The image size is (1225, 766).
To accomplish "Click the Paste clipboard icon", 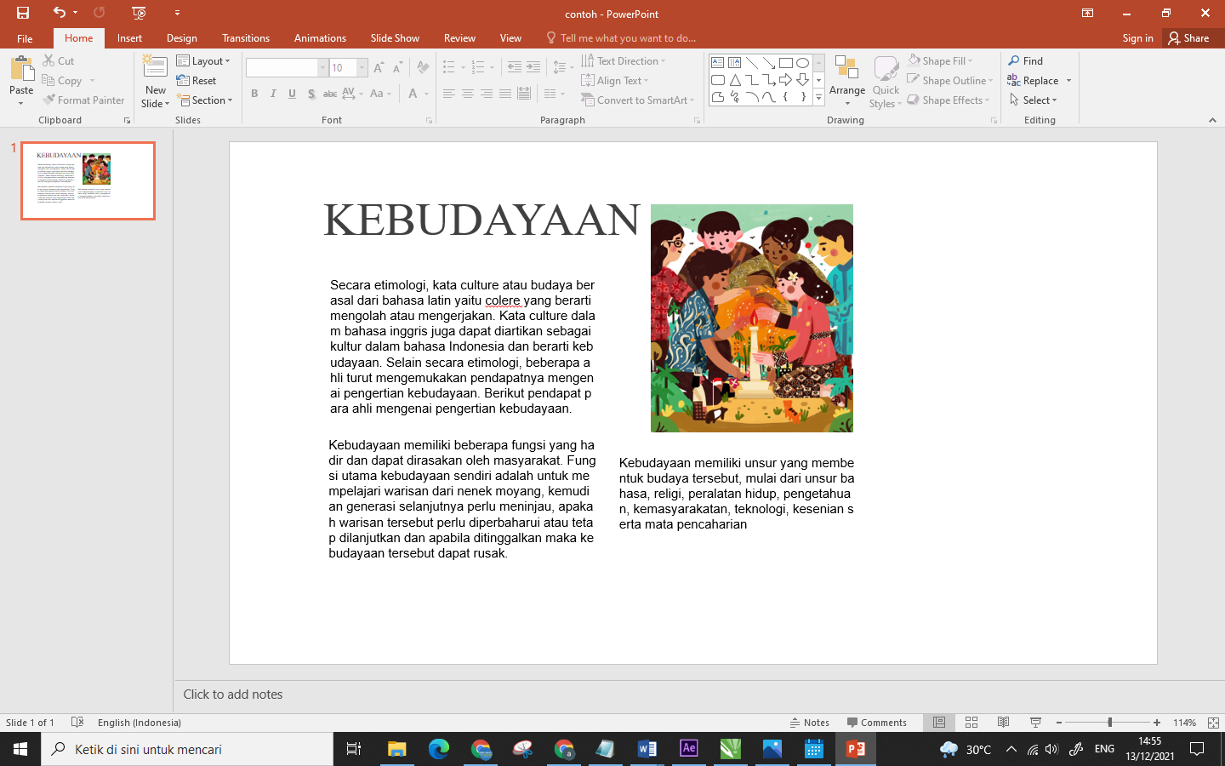I will click(x=21, y=69).
